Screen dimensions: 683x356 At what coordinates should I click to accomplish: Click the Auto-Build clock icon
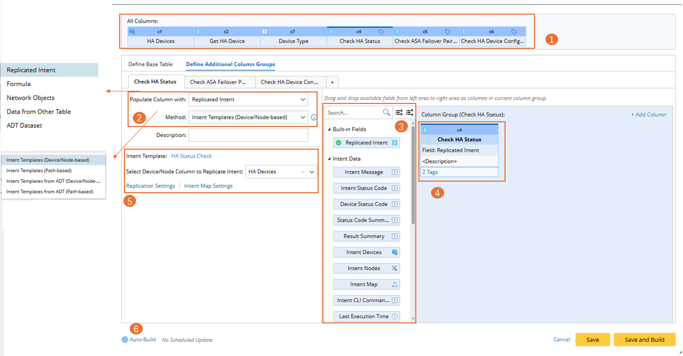tap(125, 340)
